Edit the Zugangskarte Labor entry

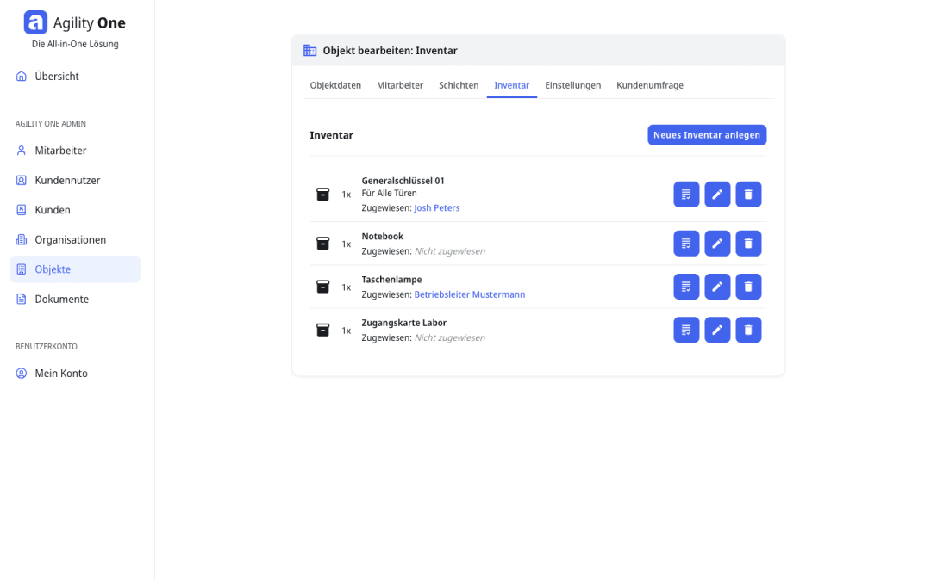pyautogui.click(x=717, y=330)
